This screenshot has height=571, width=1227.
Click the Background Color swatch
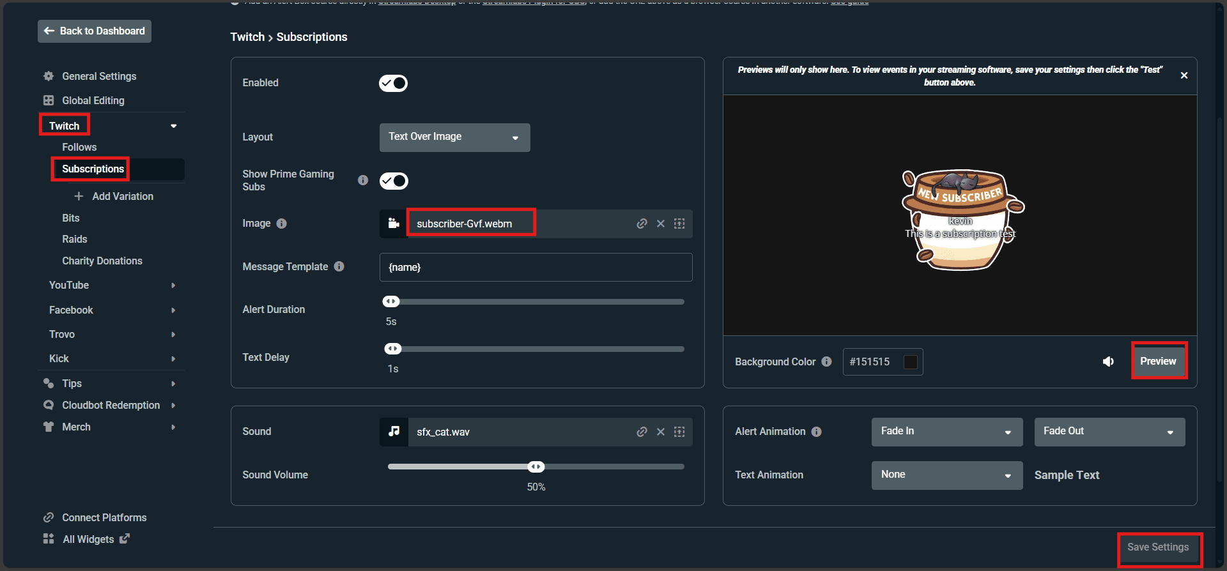pos(911,362)
